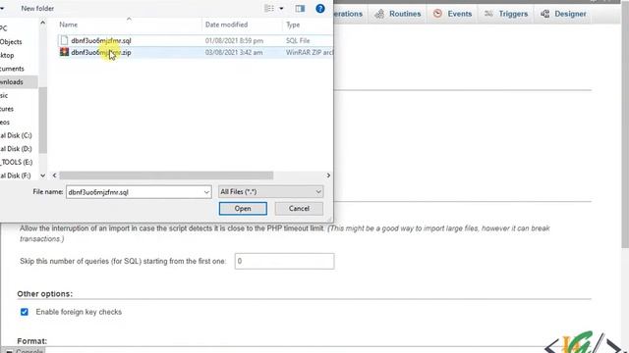Toggle the preview pane icon

pos(300,9)
